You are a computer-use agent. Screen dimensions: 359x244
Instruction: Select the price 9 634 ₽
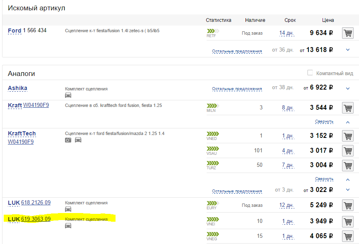pos(321,33)
